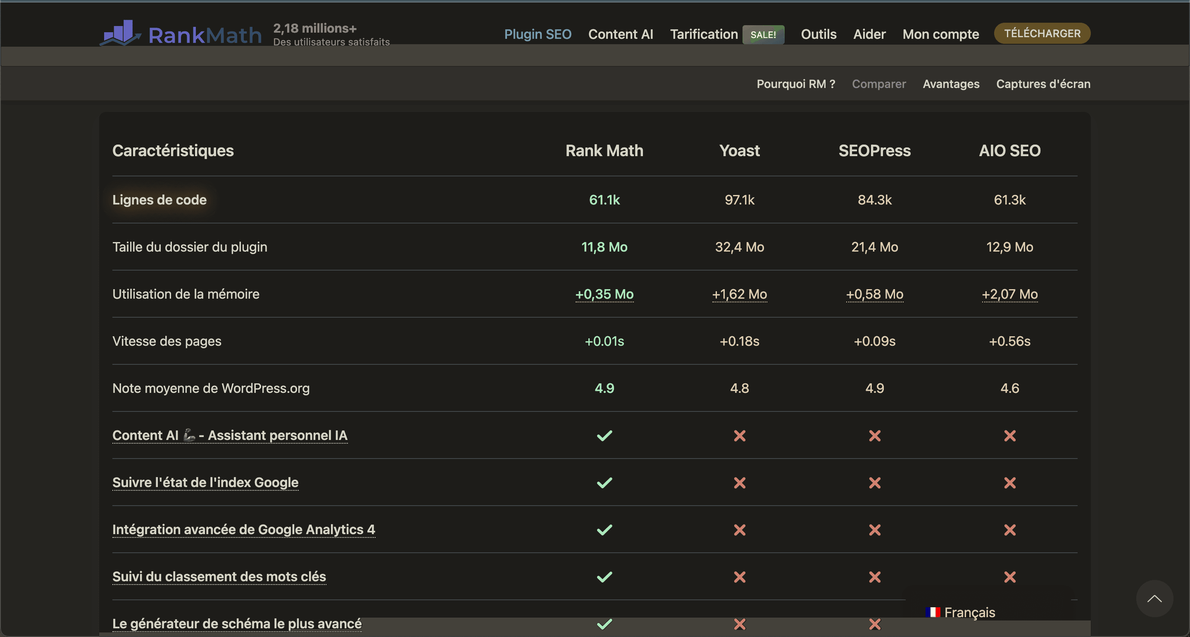
Task: Click the Lignes de code label
Action: pyautogui.click(x=159, y=200)
